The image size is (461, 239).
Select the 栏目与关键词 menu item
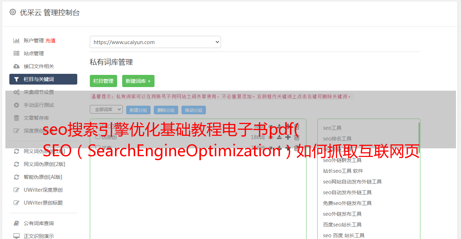pyautogui.click(x=43, y=79)
